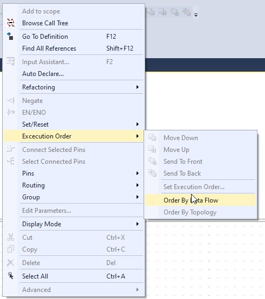Click Select Connected Pins entry
The image size is (265, 299).
tap(73, 162)
